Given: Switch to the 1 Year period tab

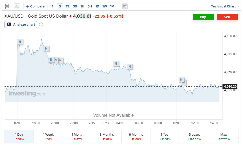Looking at the screenshot, I should pos(165,137).
